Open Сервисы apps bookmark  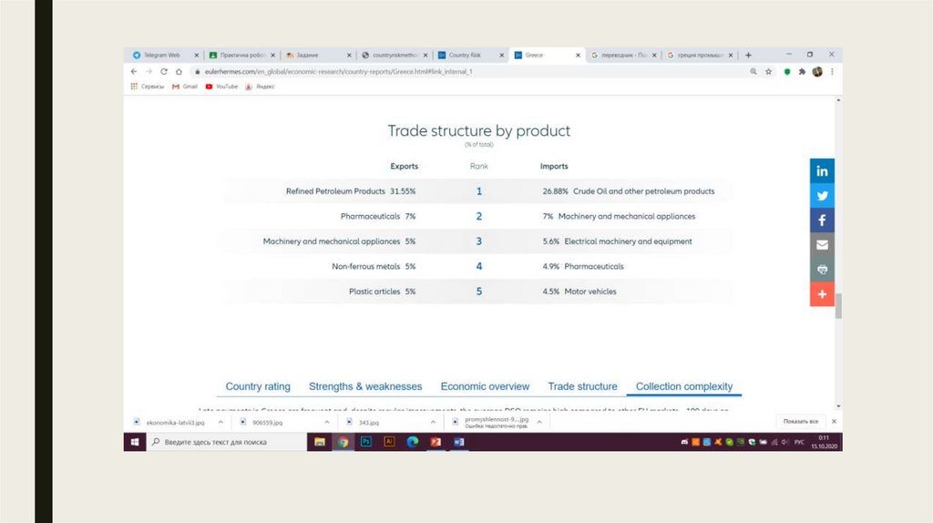pyautogui.click(x=147, y=87)
